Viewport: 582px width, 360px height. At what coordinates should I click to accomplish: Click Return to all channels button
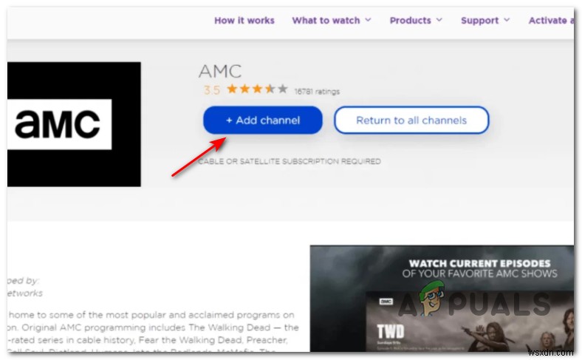click(411, 120)
